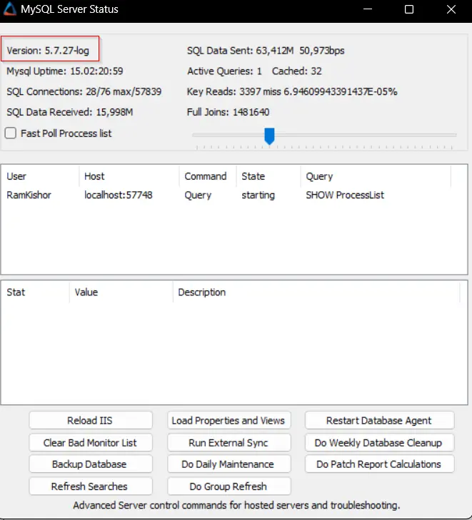
Task: Click the Command column header
Action: tap(208, 176)
